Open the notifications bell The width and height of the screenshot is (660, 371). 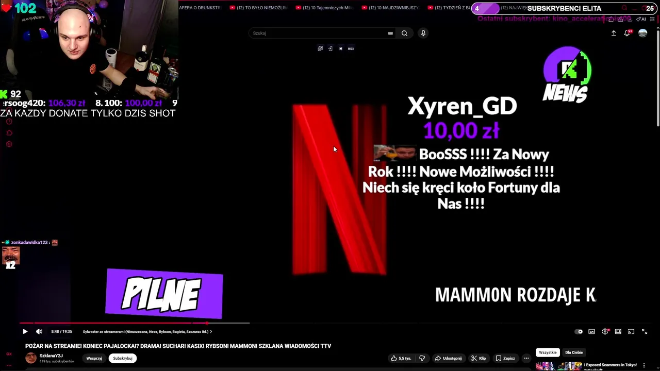[628, 33]
